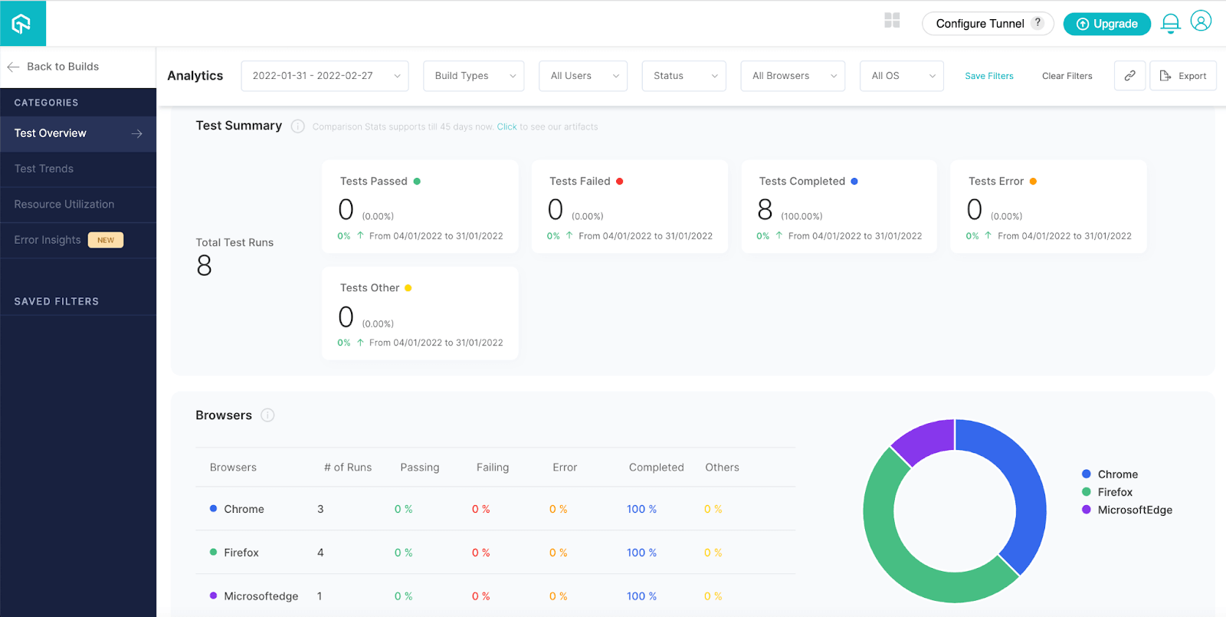Click the copy link icon button

tap(1129, 76)
